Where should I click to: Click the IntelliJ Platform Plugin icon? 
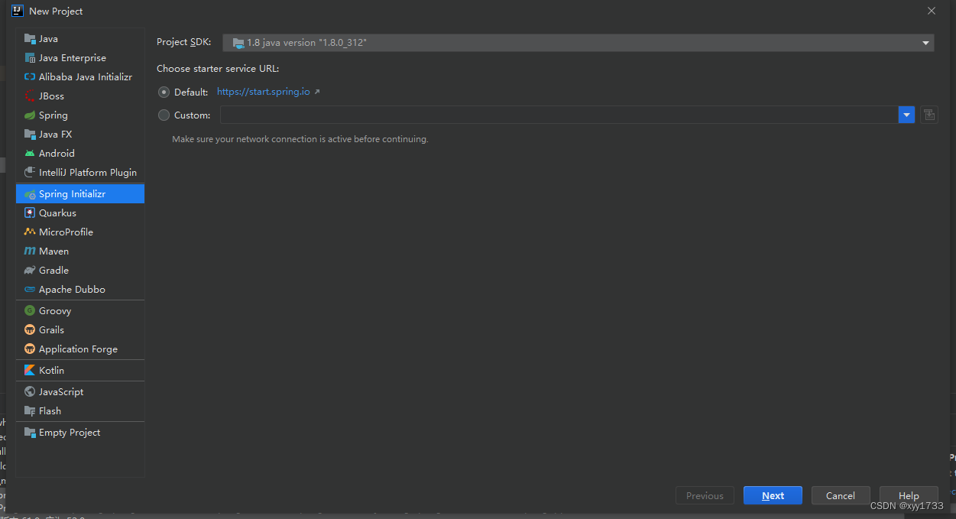coord(30,173)
